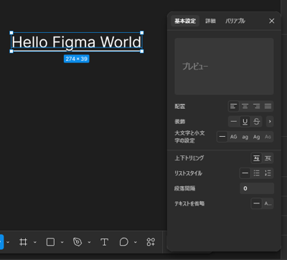Click the 配置 label

pyautogui.click(x=180, y=107)
